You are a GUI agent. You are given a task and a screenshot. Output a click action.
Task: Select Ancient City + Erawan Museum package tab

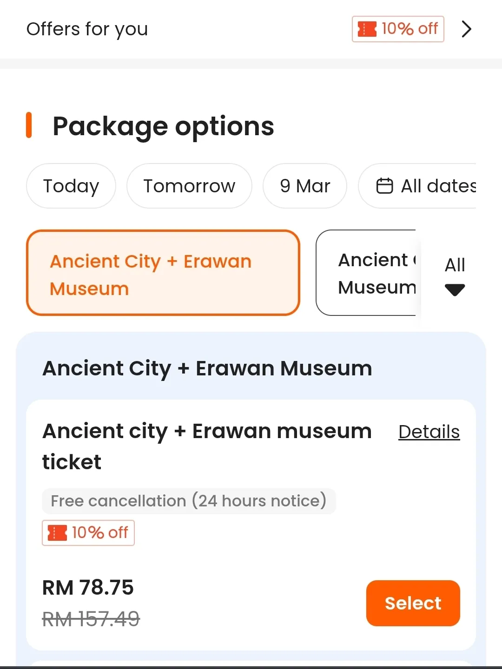163,273
